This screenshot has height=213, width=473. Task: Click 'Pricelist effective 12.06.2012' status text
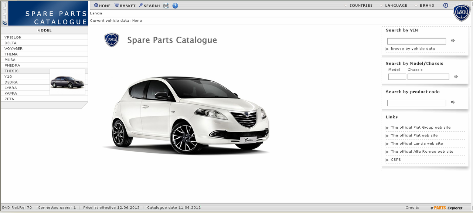coord(112,207)
